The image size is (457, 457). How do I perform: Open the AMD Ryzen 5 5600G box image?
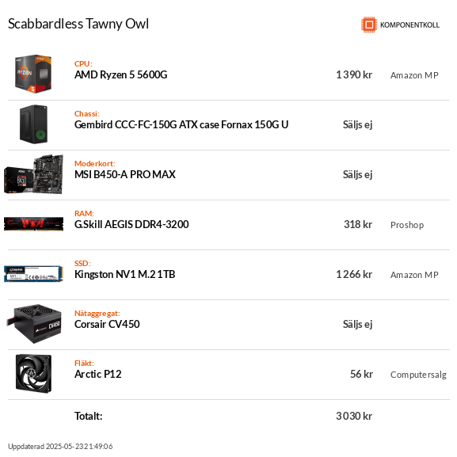33,74
